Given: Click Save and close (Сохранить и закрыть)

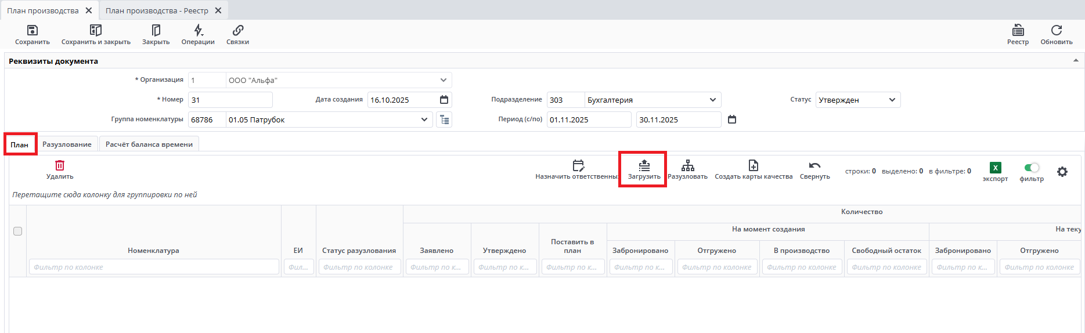Looking at the screenshot, I should [x=96, y=31].
